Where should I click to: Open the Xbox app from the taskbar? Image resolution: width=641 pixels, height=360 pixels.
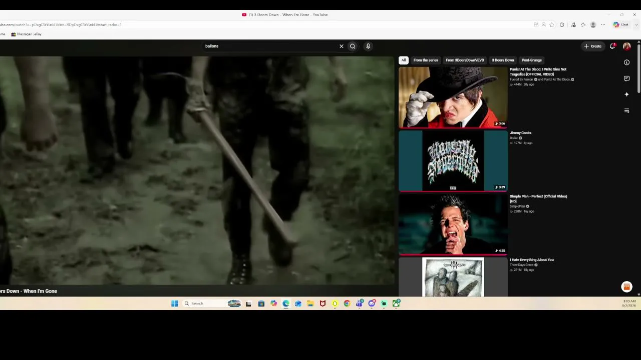396,303
